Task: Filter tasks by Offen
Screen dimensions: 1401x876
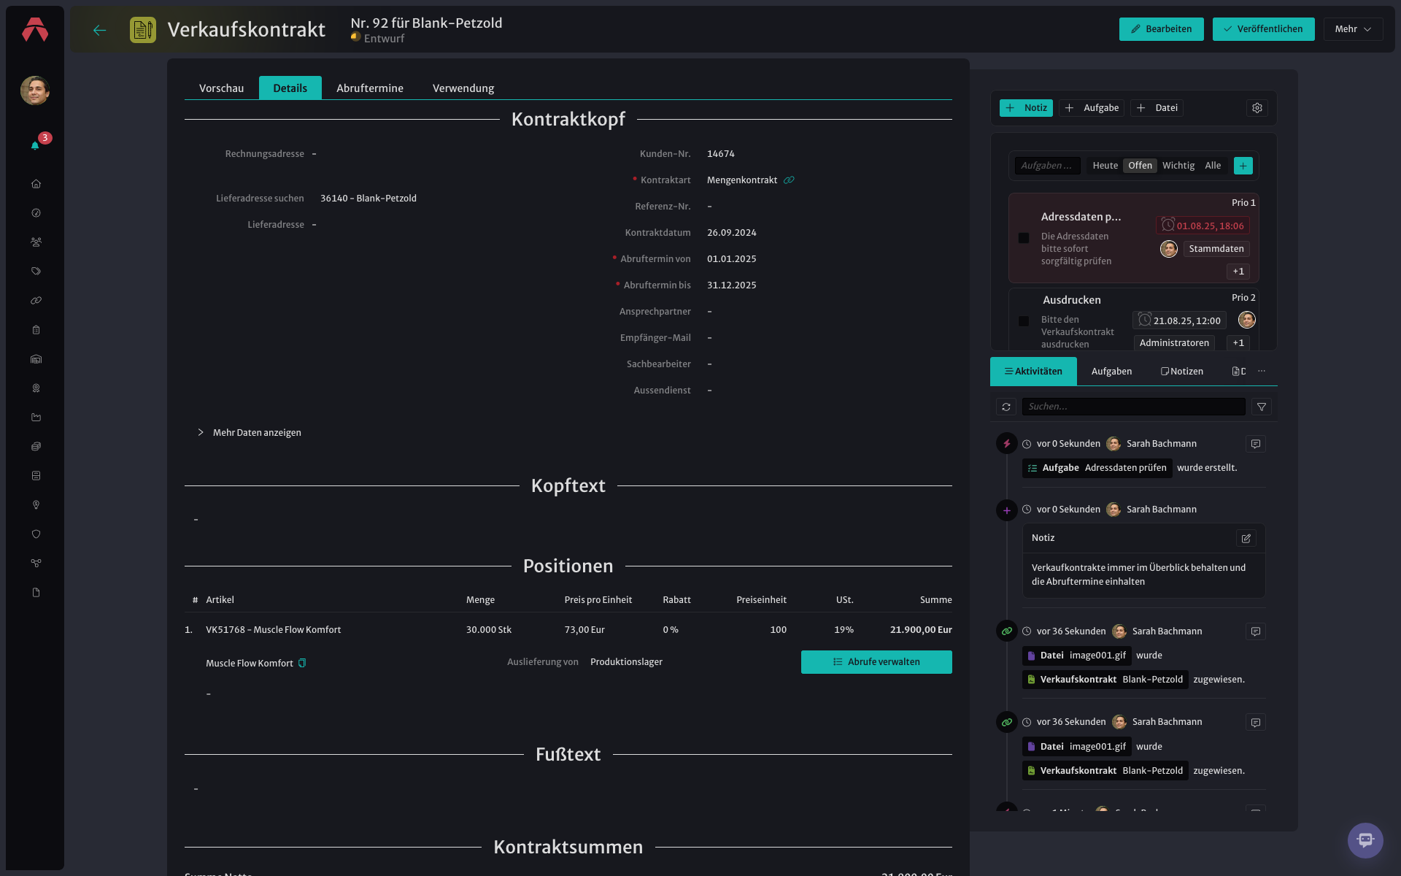Action: (x=1140, y=166)
